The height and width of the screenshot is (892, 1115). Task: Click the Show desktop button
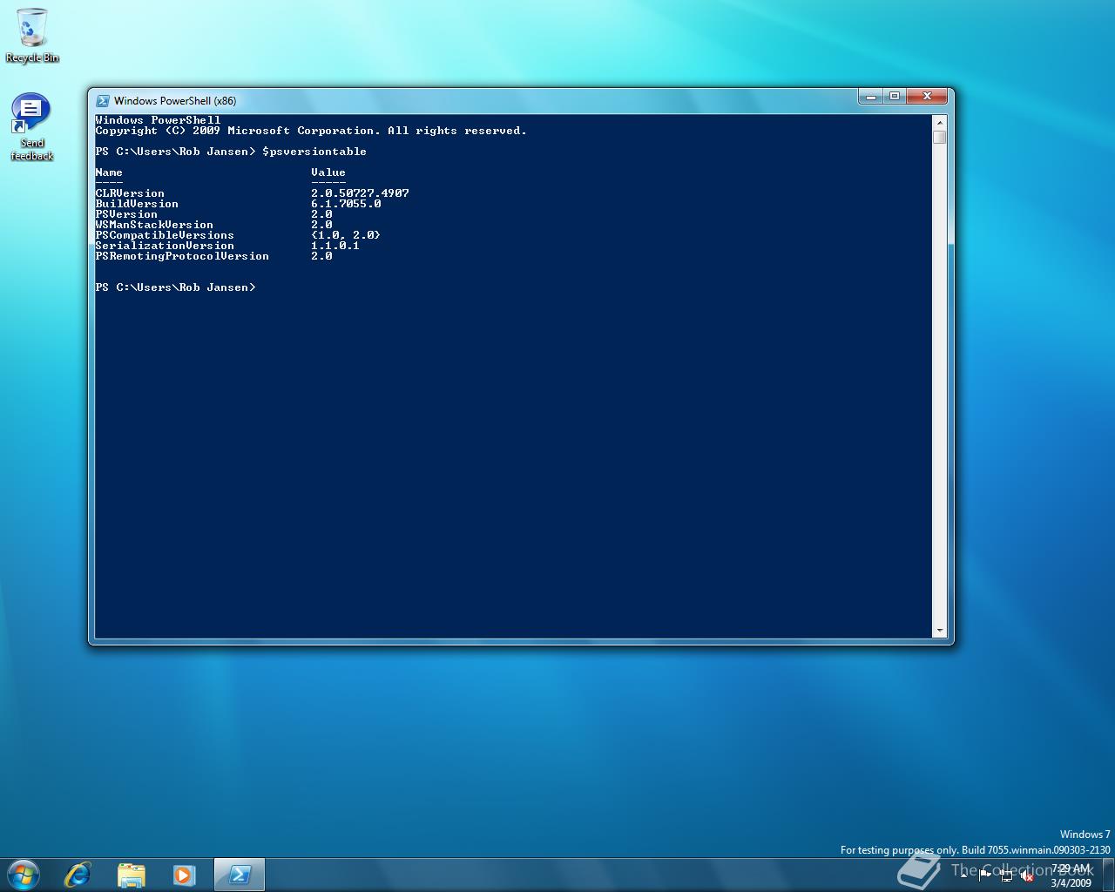coord(1109,875)
